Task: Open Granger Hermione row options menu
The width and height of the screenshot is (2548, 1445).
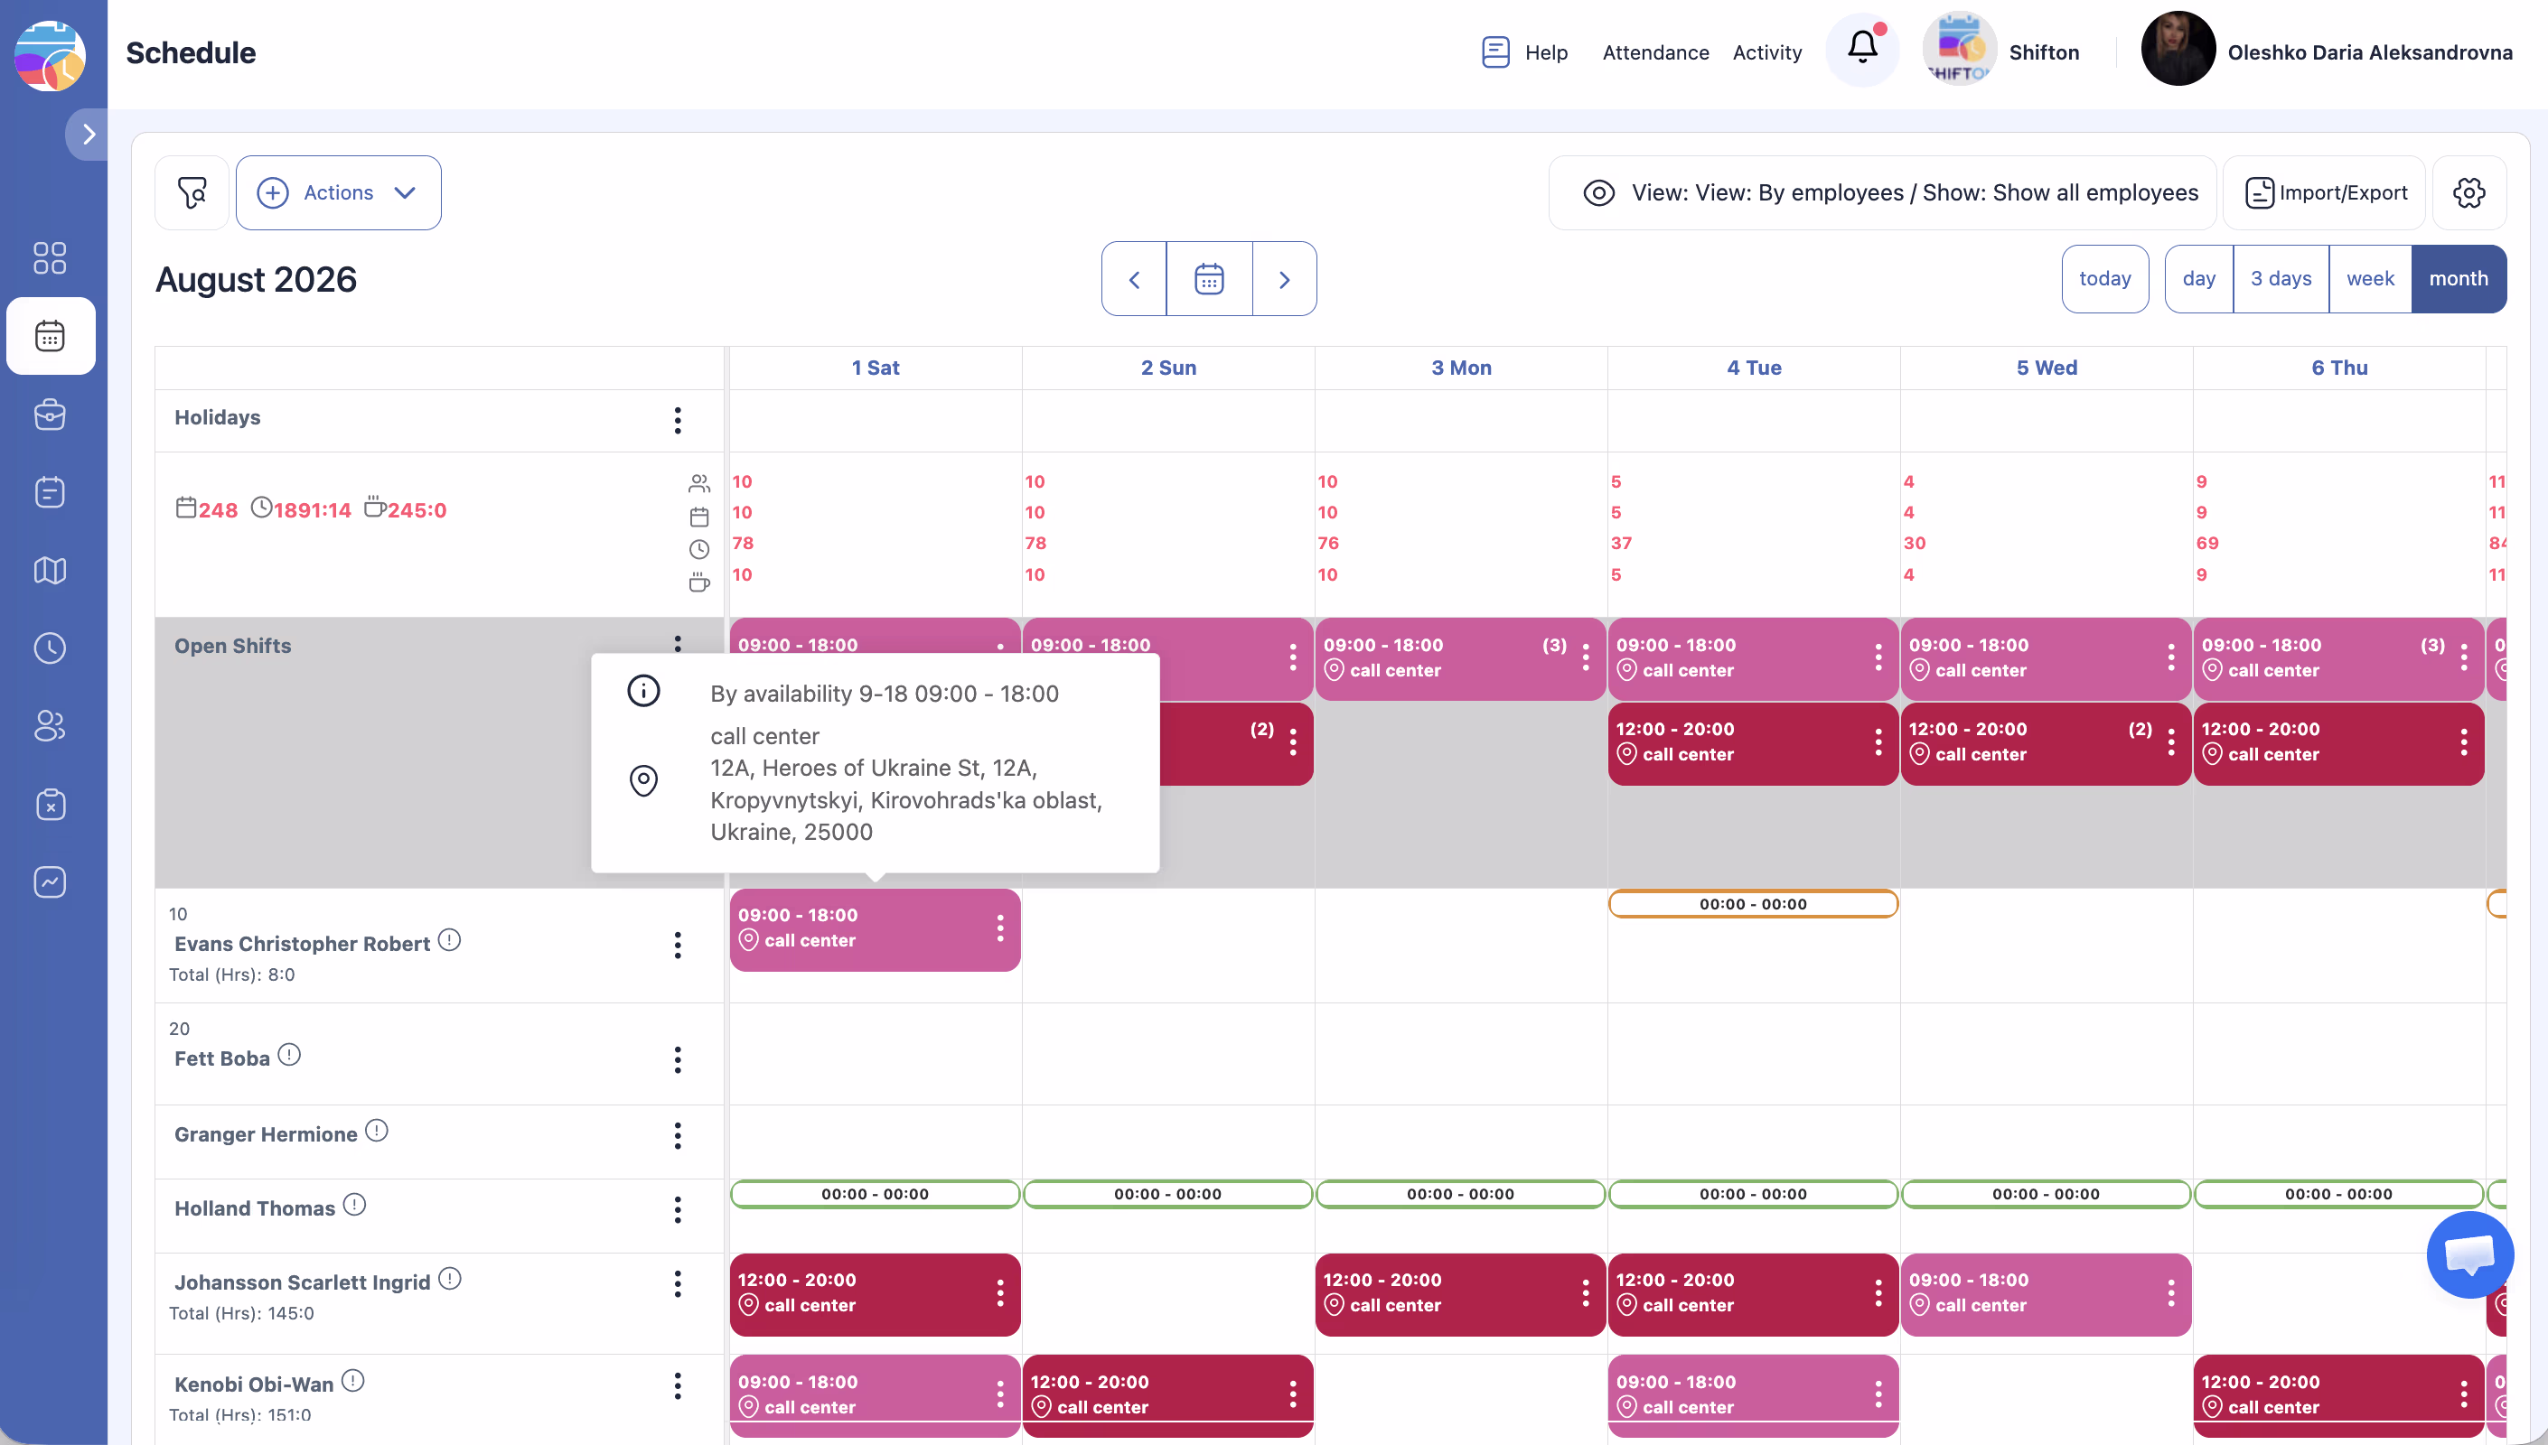Action: (x=677, y=1135)
